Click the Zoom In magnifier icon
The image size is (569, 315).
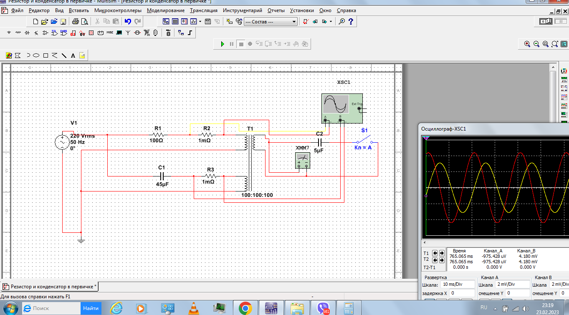(527, 44)
